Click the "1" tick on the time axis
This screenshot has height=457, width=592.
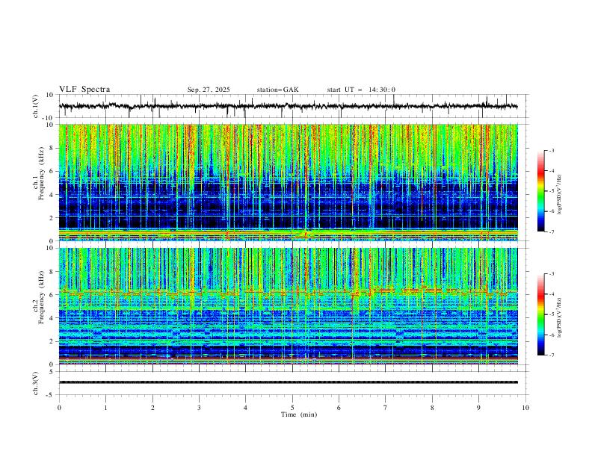105,408
